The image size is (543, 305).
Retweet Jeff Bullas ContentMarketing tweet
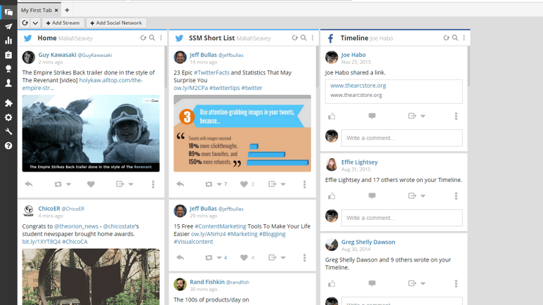(209, 258)
